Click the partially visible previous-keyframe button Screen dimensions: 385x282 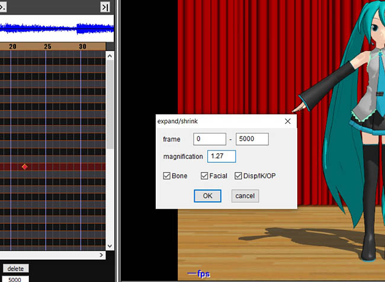(x=3, y=7)
